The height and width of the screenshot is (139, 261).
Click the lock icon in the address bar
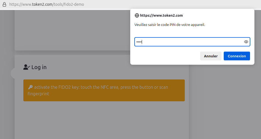pyautogui.click(x=4, y=4)
